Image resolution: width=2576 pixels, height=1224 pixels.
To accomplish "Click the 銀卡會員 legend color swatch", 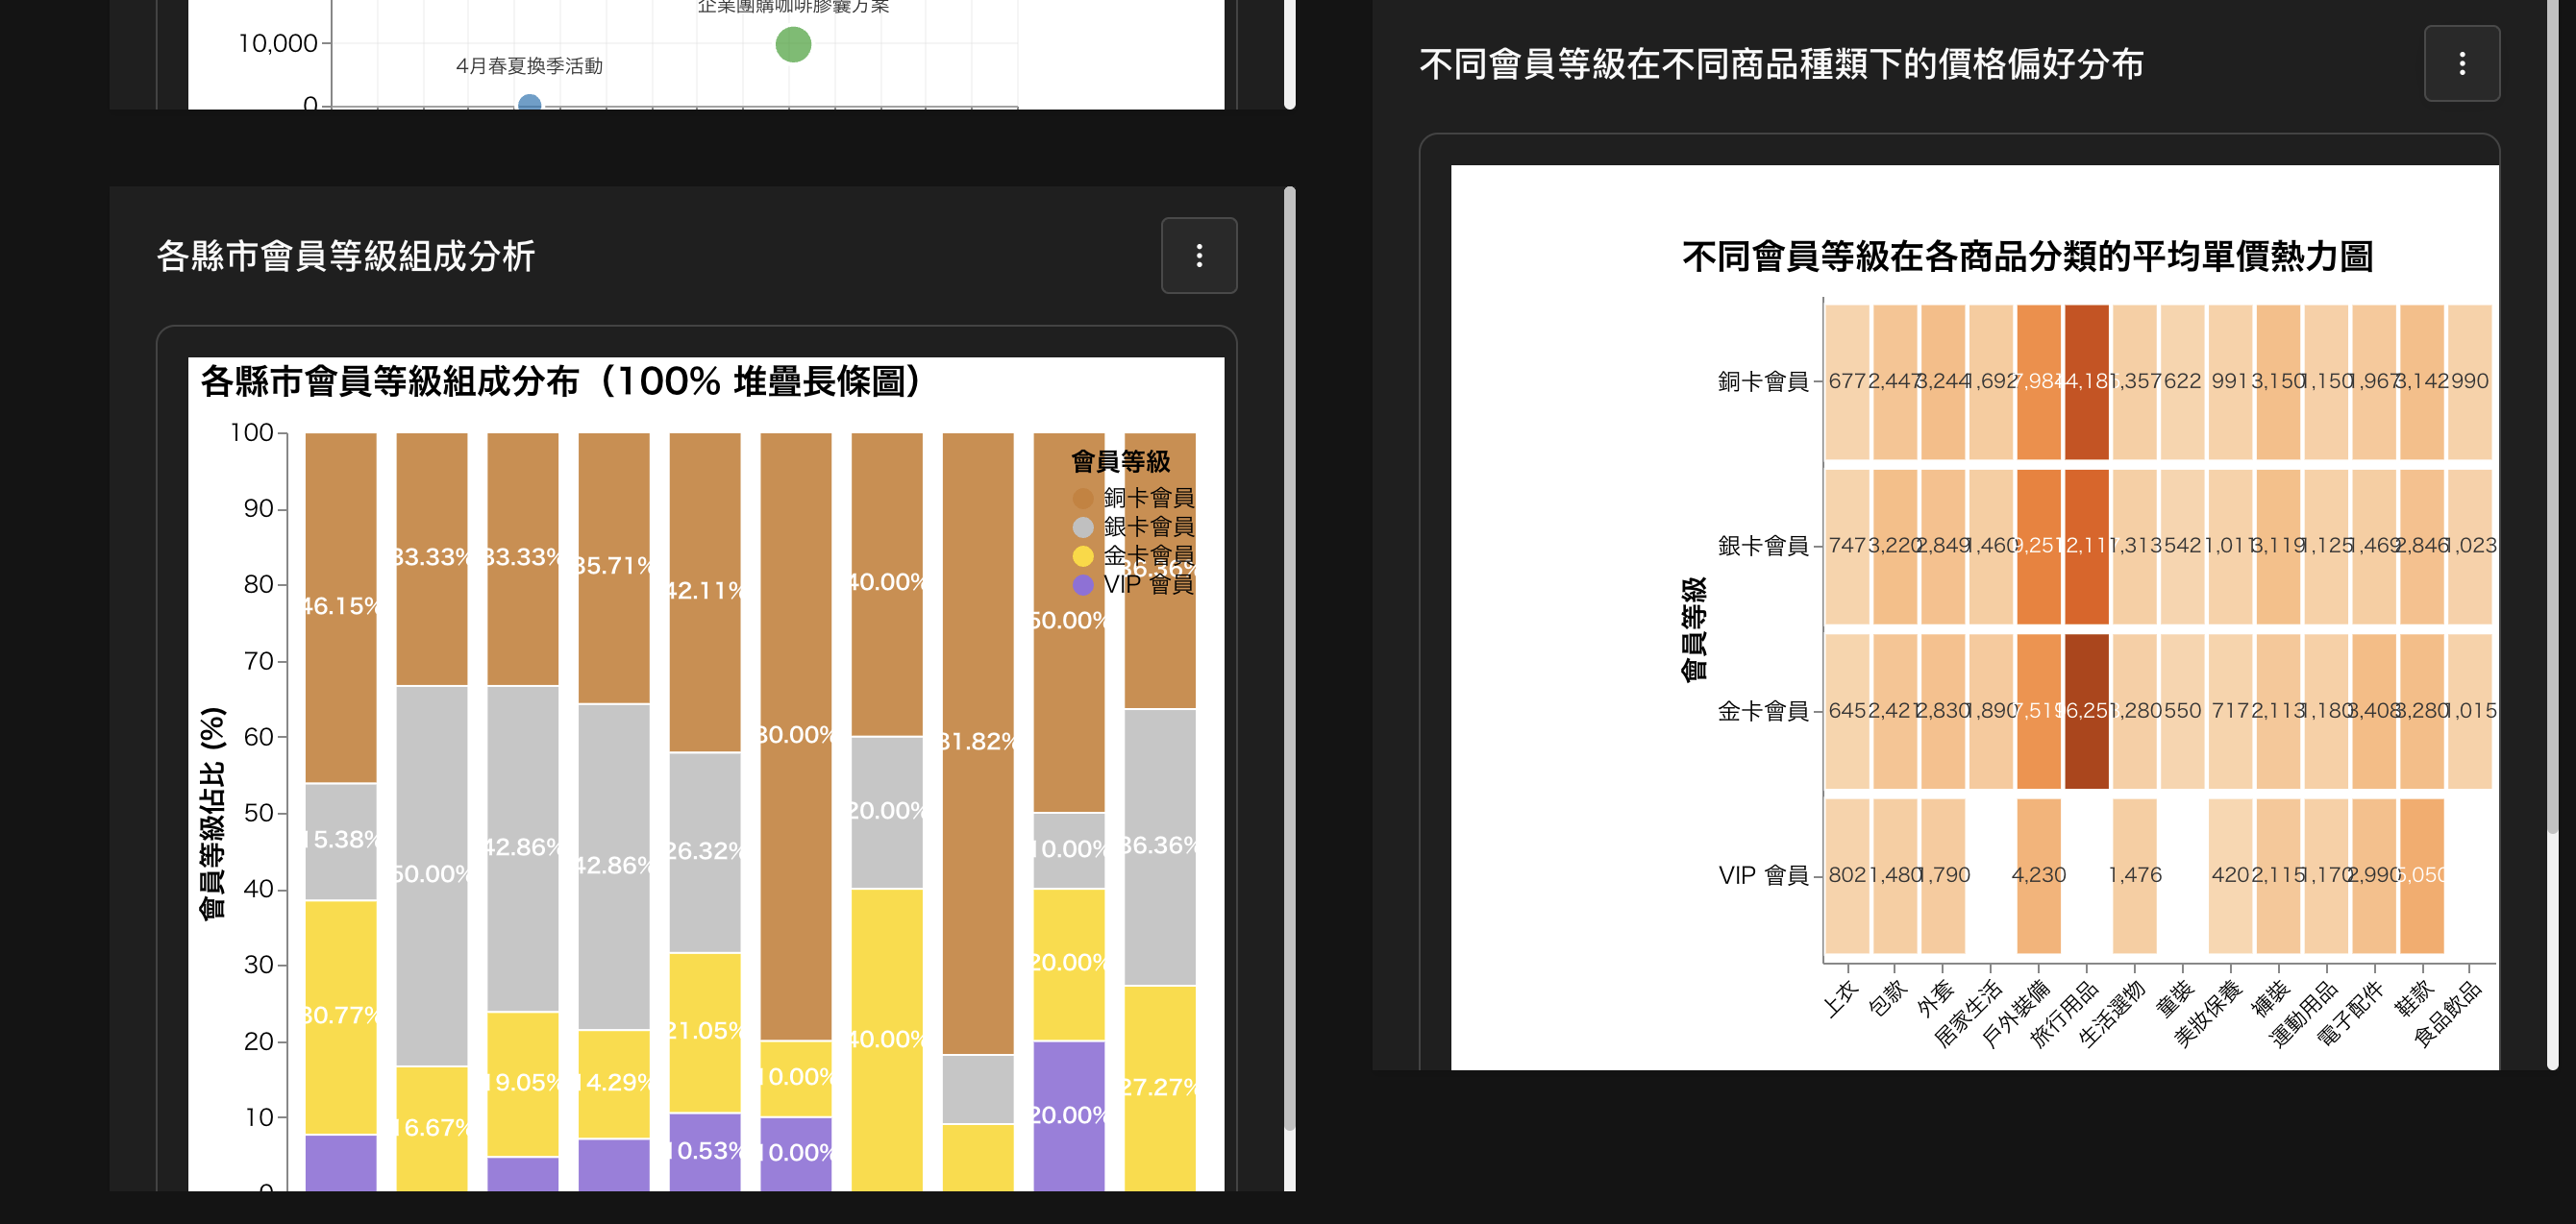I will tap(1082, 526).
